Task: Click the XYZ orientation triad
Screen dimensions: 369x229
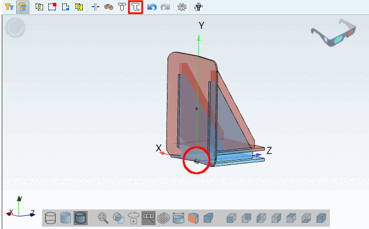Action: [x=21, y=207]
